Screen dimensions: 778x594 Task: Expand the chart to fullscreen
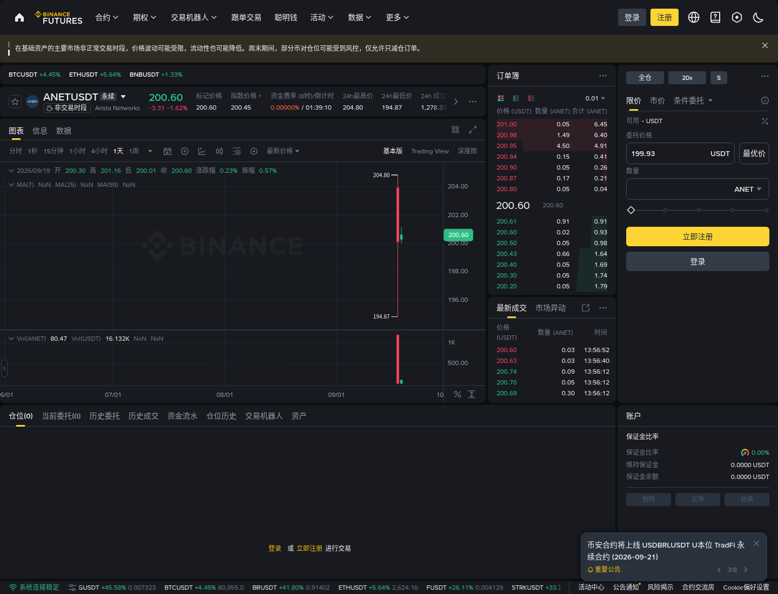pyautogui.click(x=473, y=130)
